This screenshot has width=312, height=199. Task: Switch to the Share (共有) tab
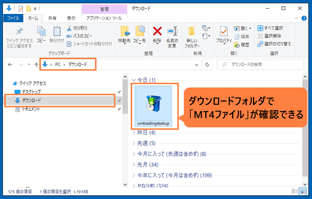point(52,18)
